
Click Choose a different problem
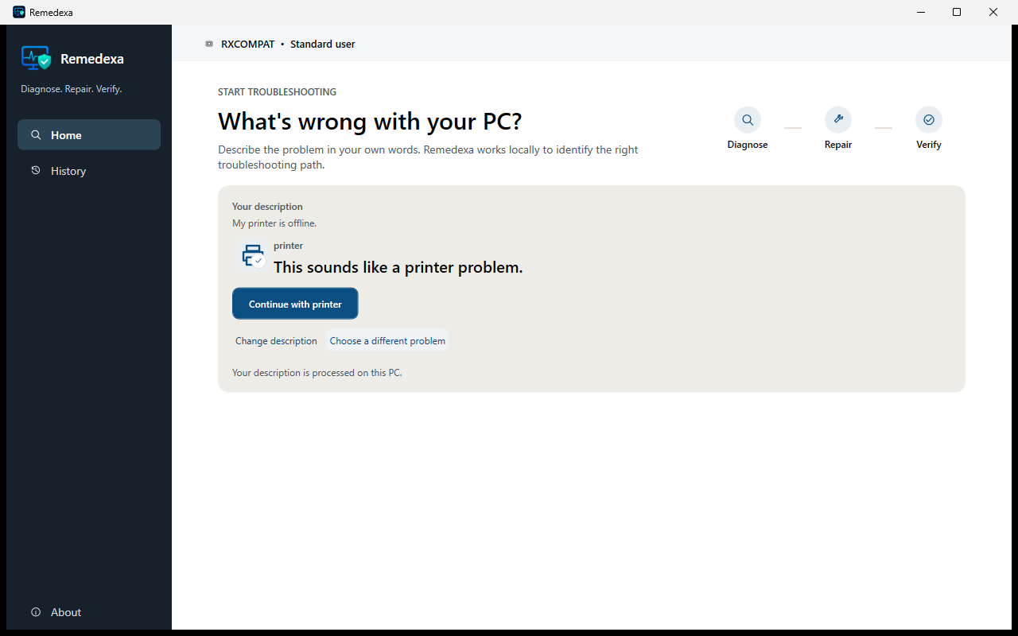387,340
